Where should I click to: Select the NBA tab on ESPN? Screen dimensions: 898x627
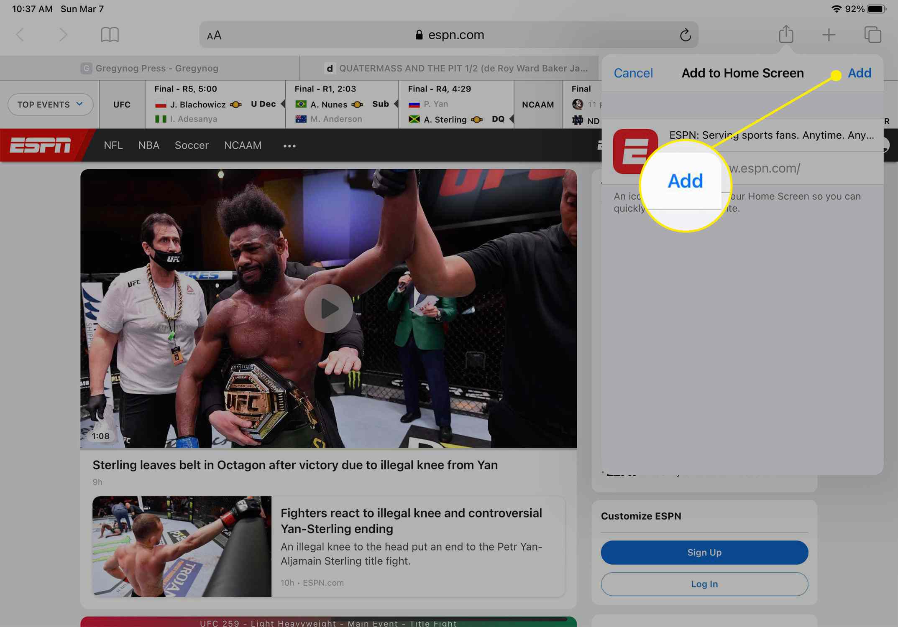[149, 145]
